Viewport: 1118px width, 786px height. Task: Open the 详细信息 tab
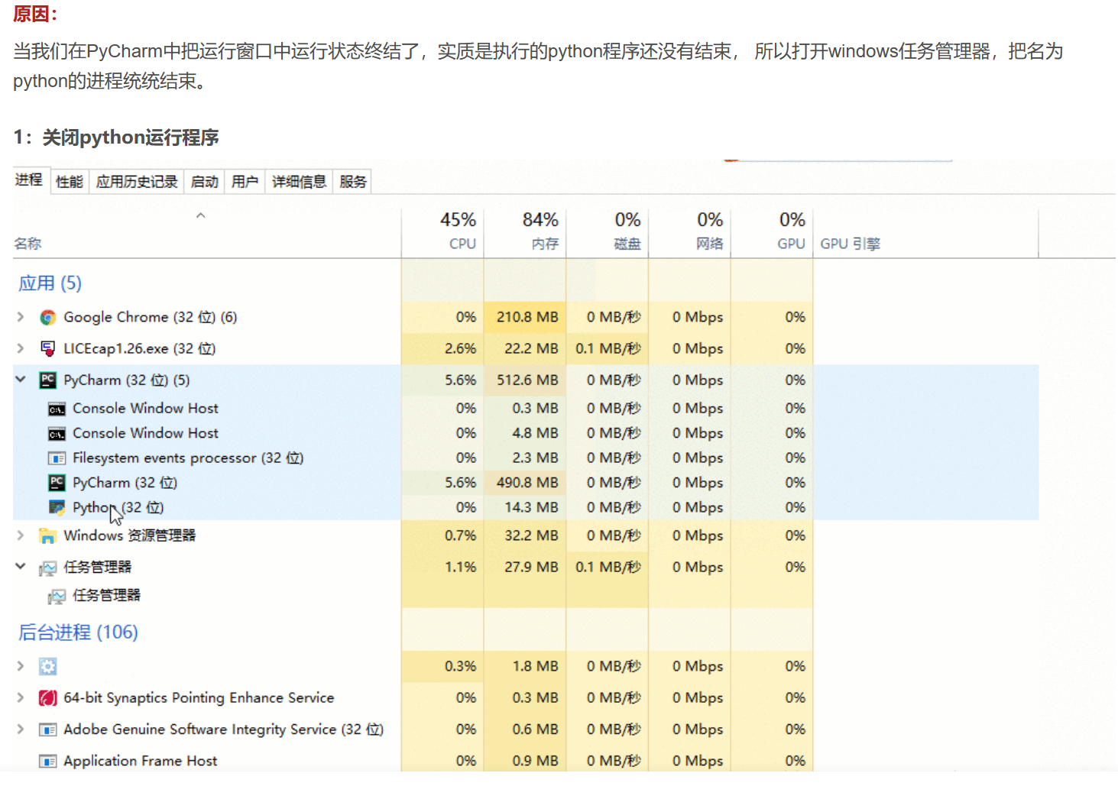(299, 181)
